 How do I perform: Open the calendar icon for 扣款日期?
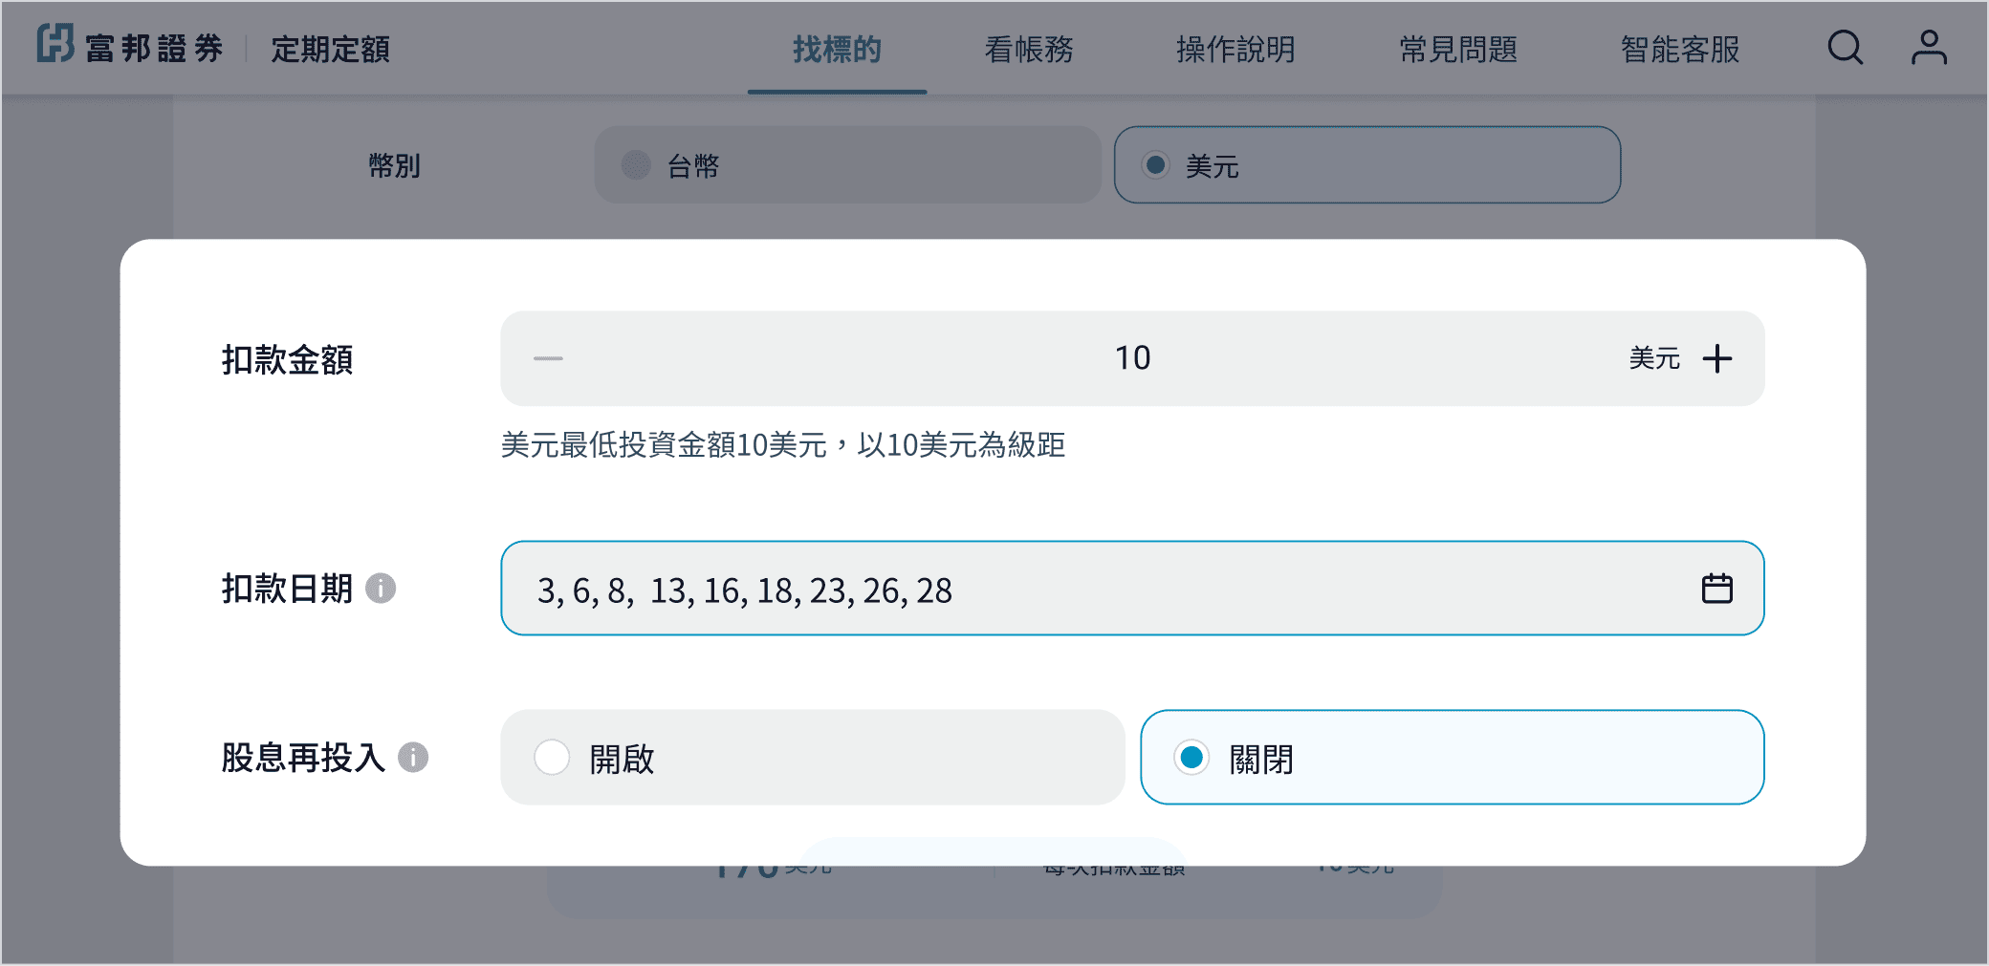tap(1716, 589)
